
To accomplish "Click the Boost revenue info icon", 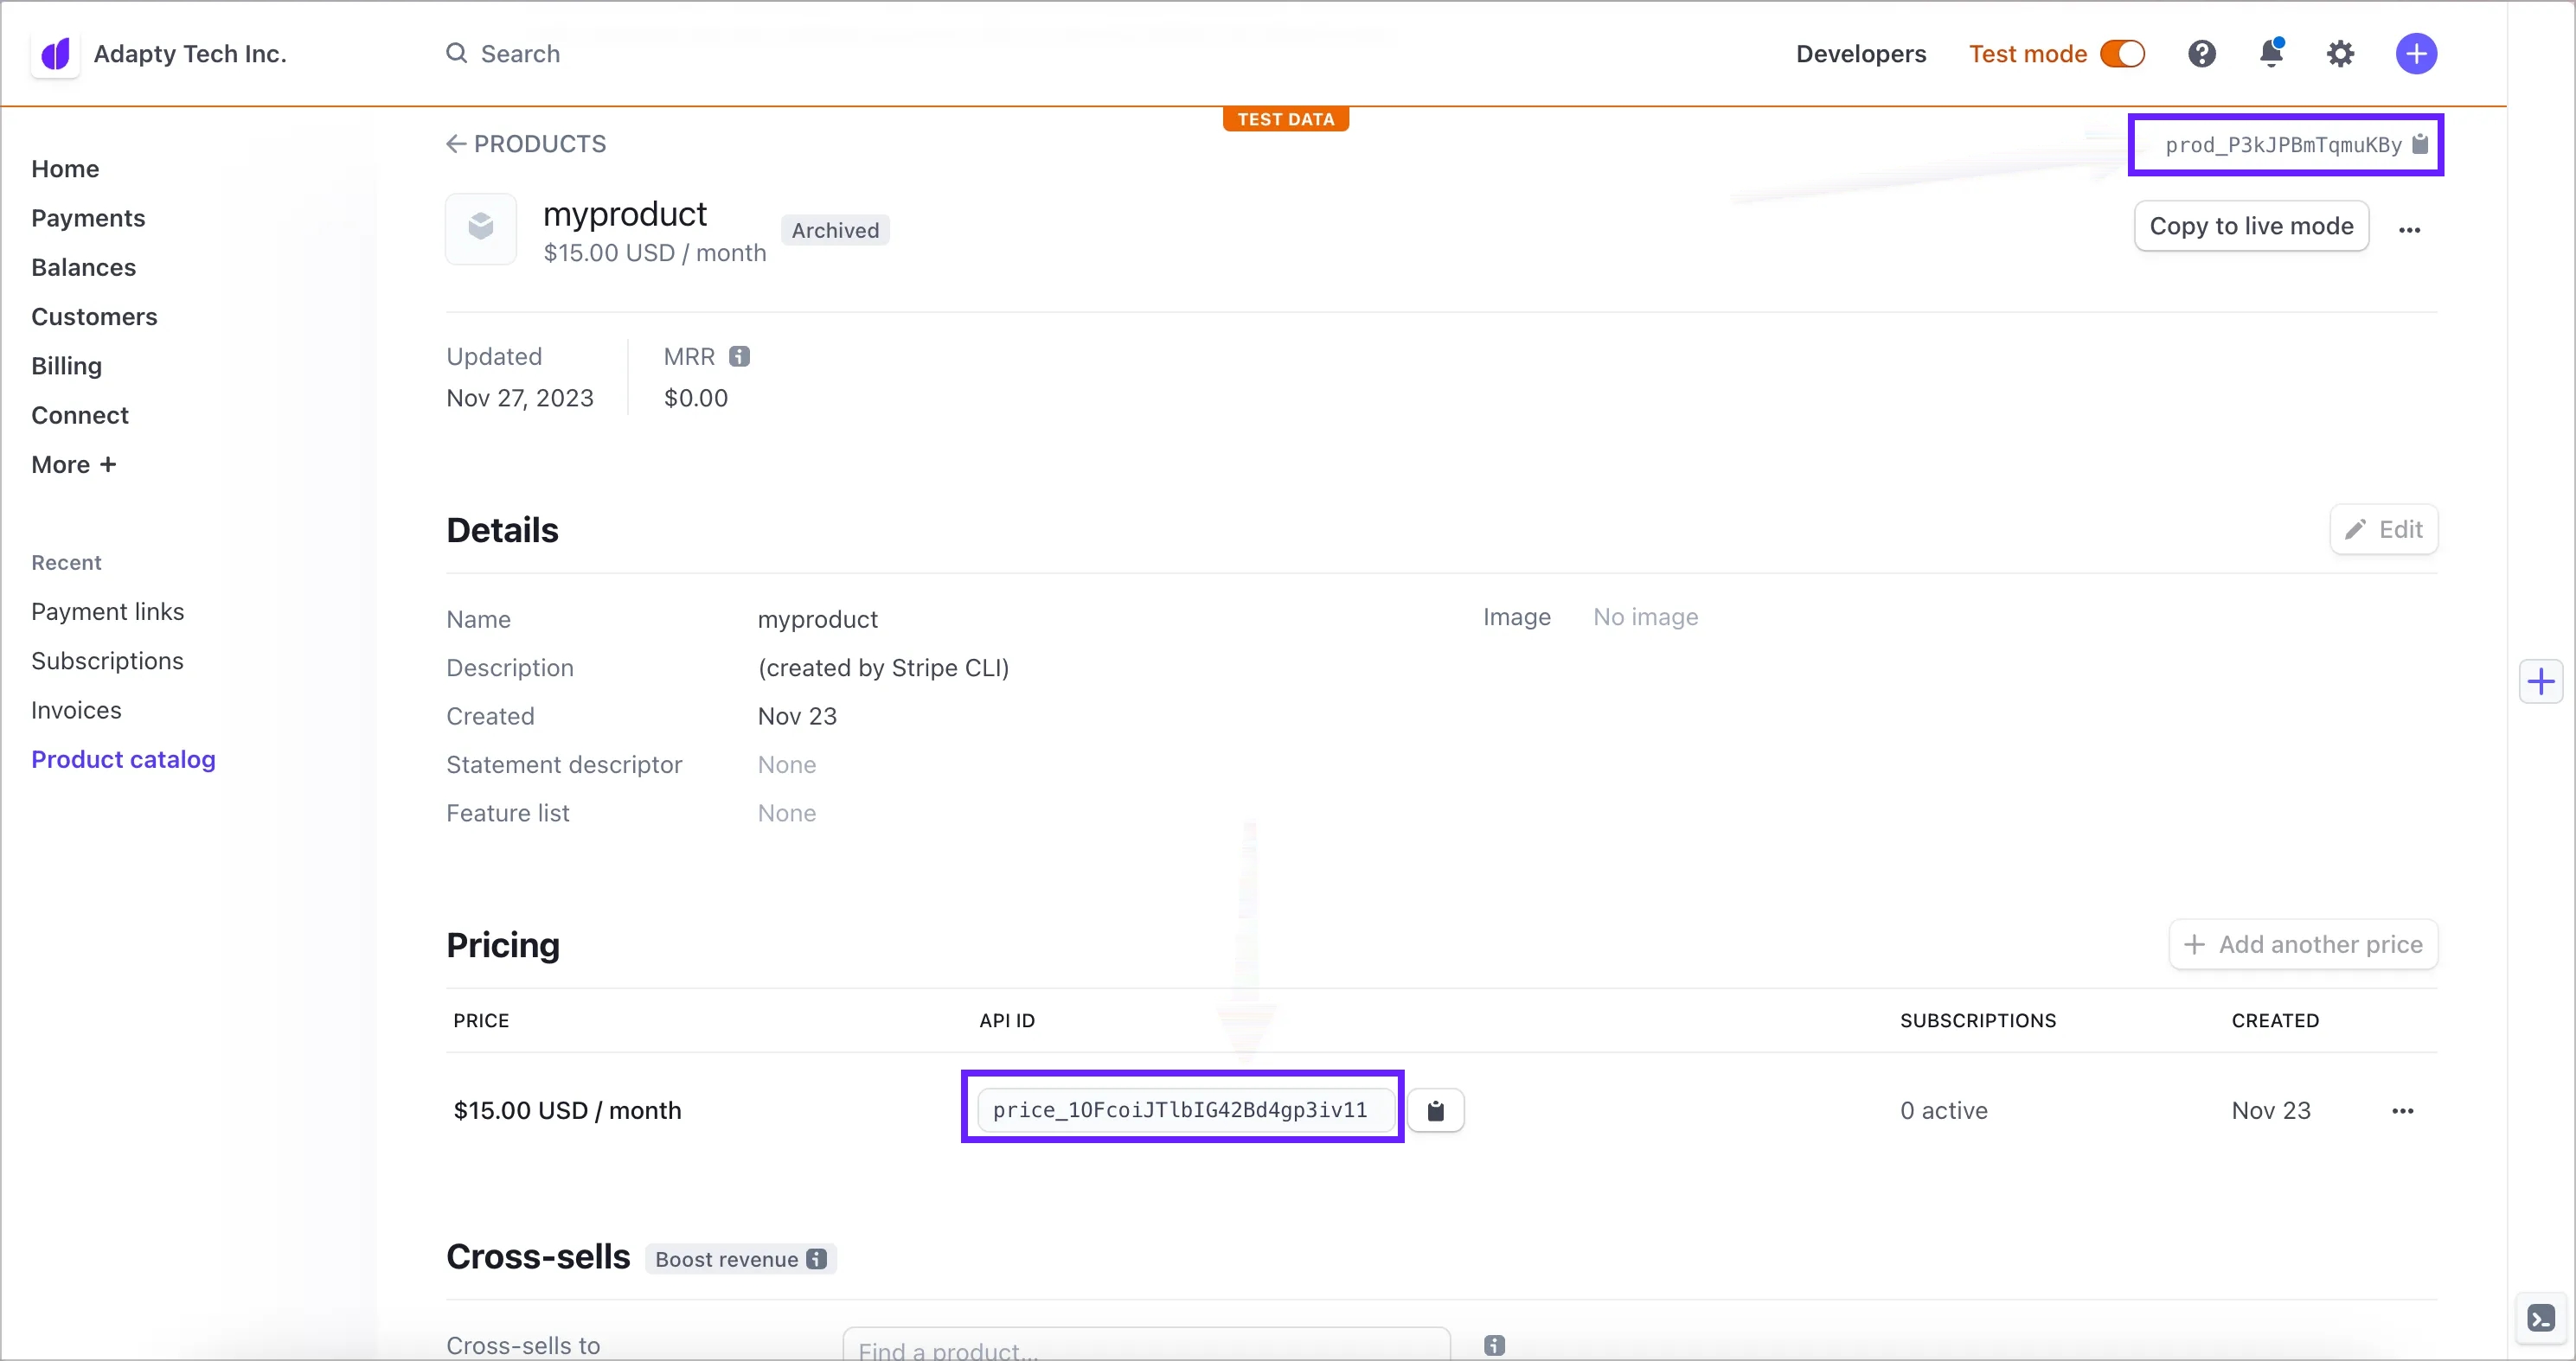I will pyautogui.click(x=817, y=1259).
